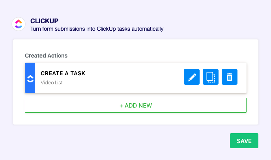The image size is (271, 160).
Task: Click the Created Actions section label
Action: (46, 56)
